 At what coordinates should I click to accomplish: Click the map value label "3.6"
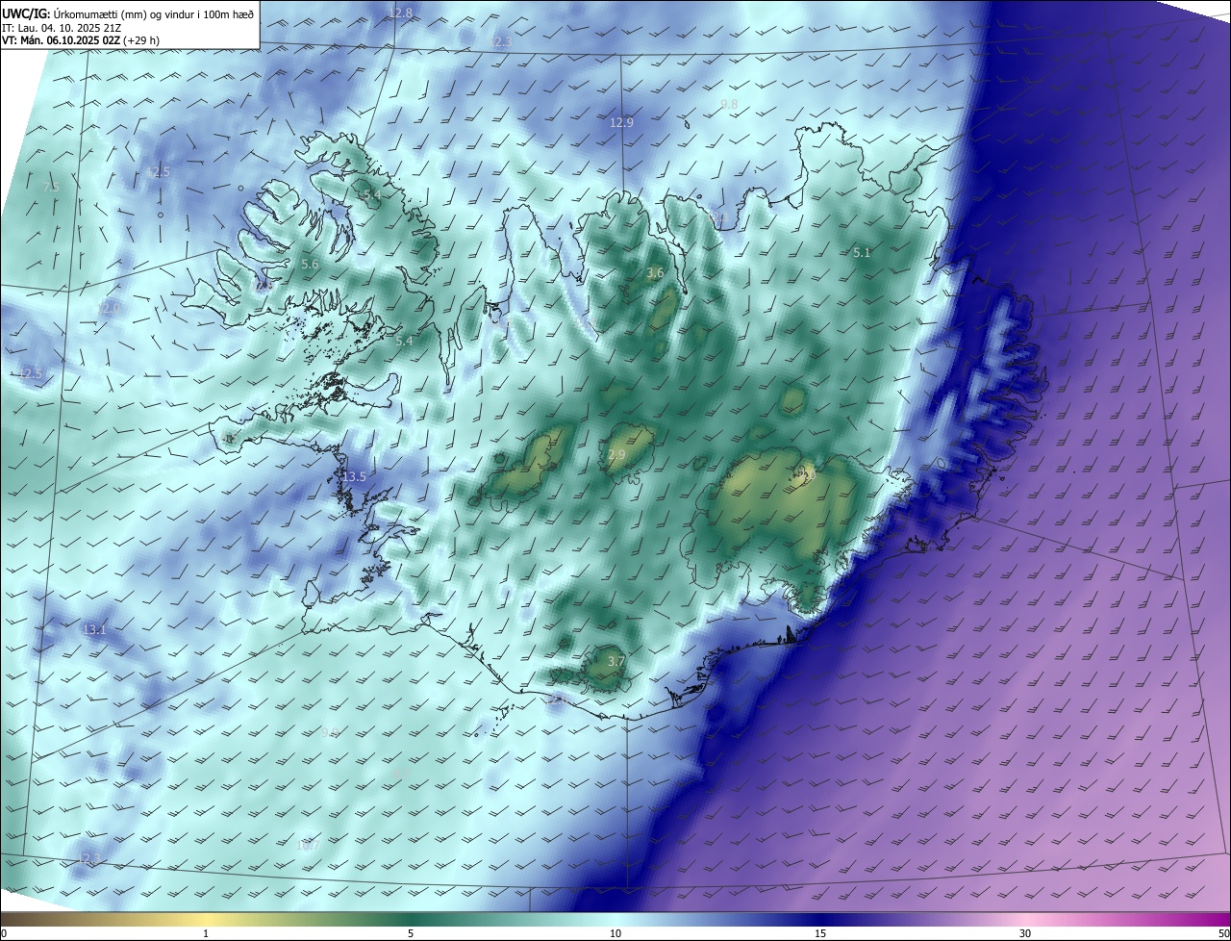coord(655,272)
